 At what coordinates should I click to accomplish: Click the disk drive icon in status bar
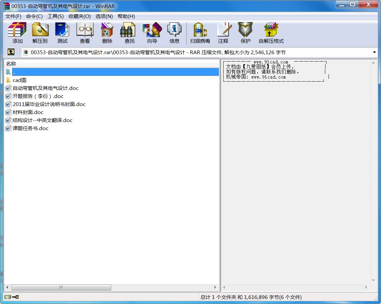[8, 297]
